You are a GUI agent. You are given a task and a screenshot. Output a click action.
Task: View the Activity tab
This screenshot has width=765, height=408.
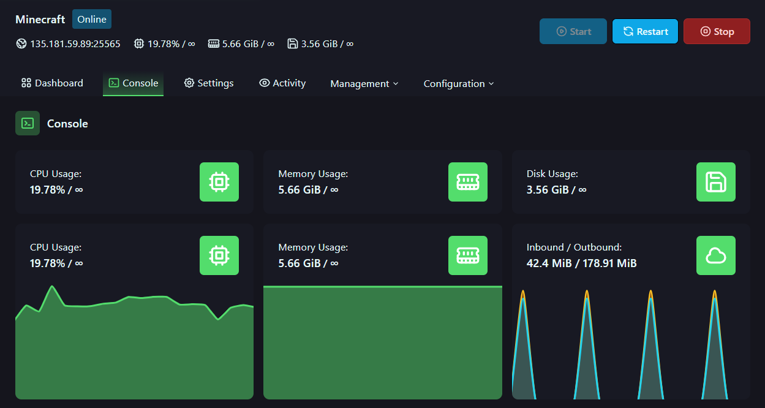point(282,83)
